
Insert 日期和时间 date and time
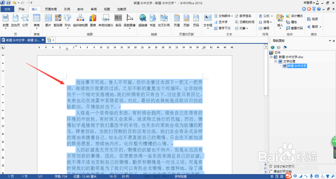coord(245,22)
